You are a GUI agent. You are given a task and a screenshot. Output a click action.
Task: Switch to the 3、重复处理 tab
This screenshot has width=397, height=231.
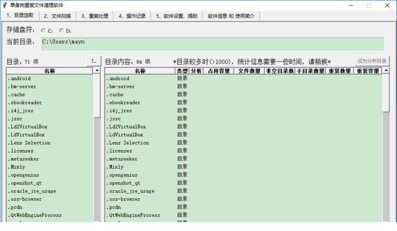tap(95, 16)
